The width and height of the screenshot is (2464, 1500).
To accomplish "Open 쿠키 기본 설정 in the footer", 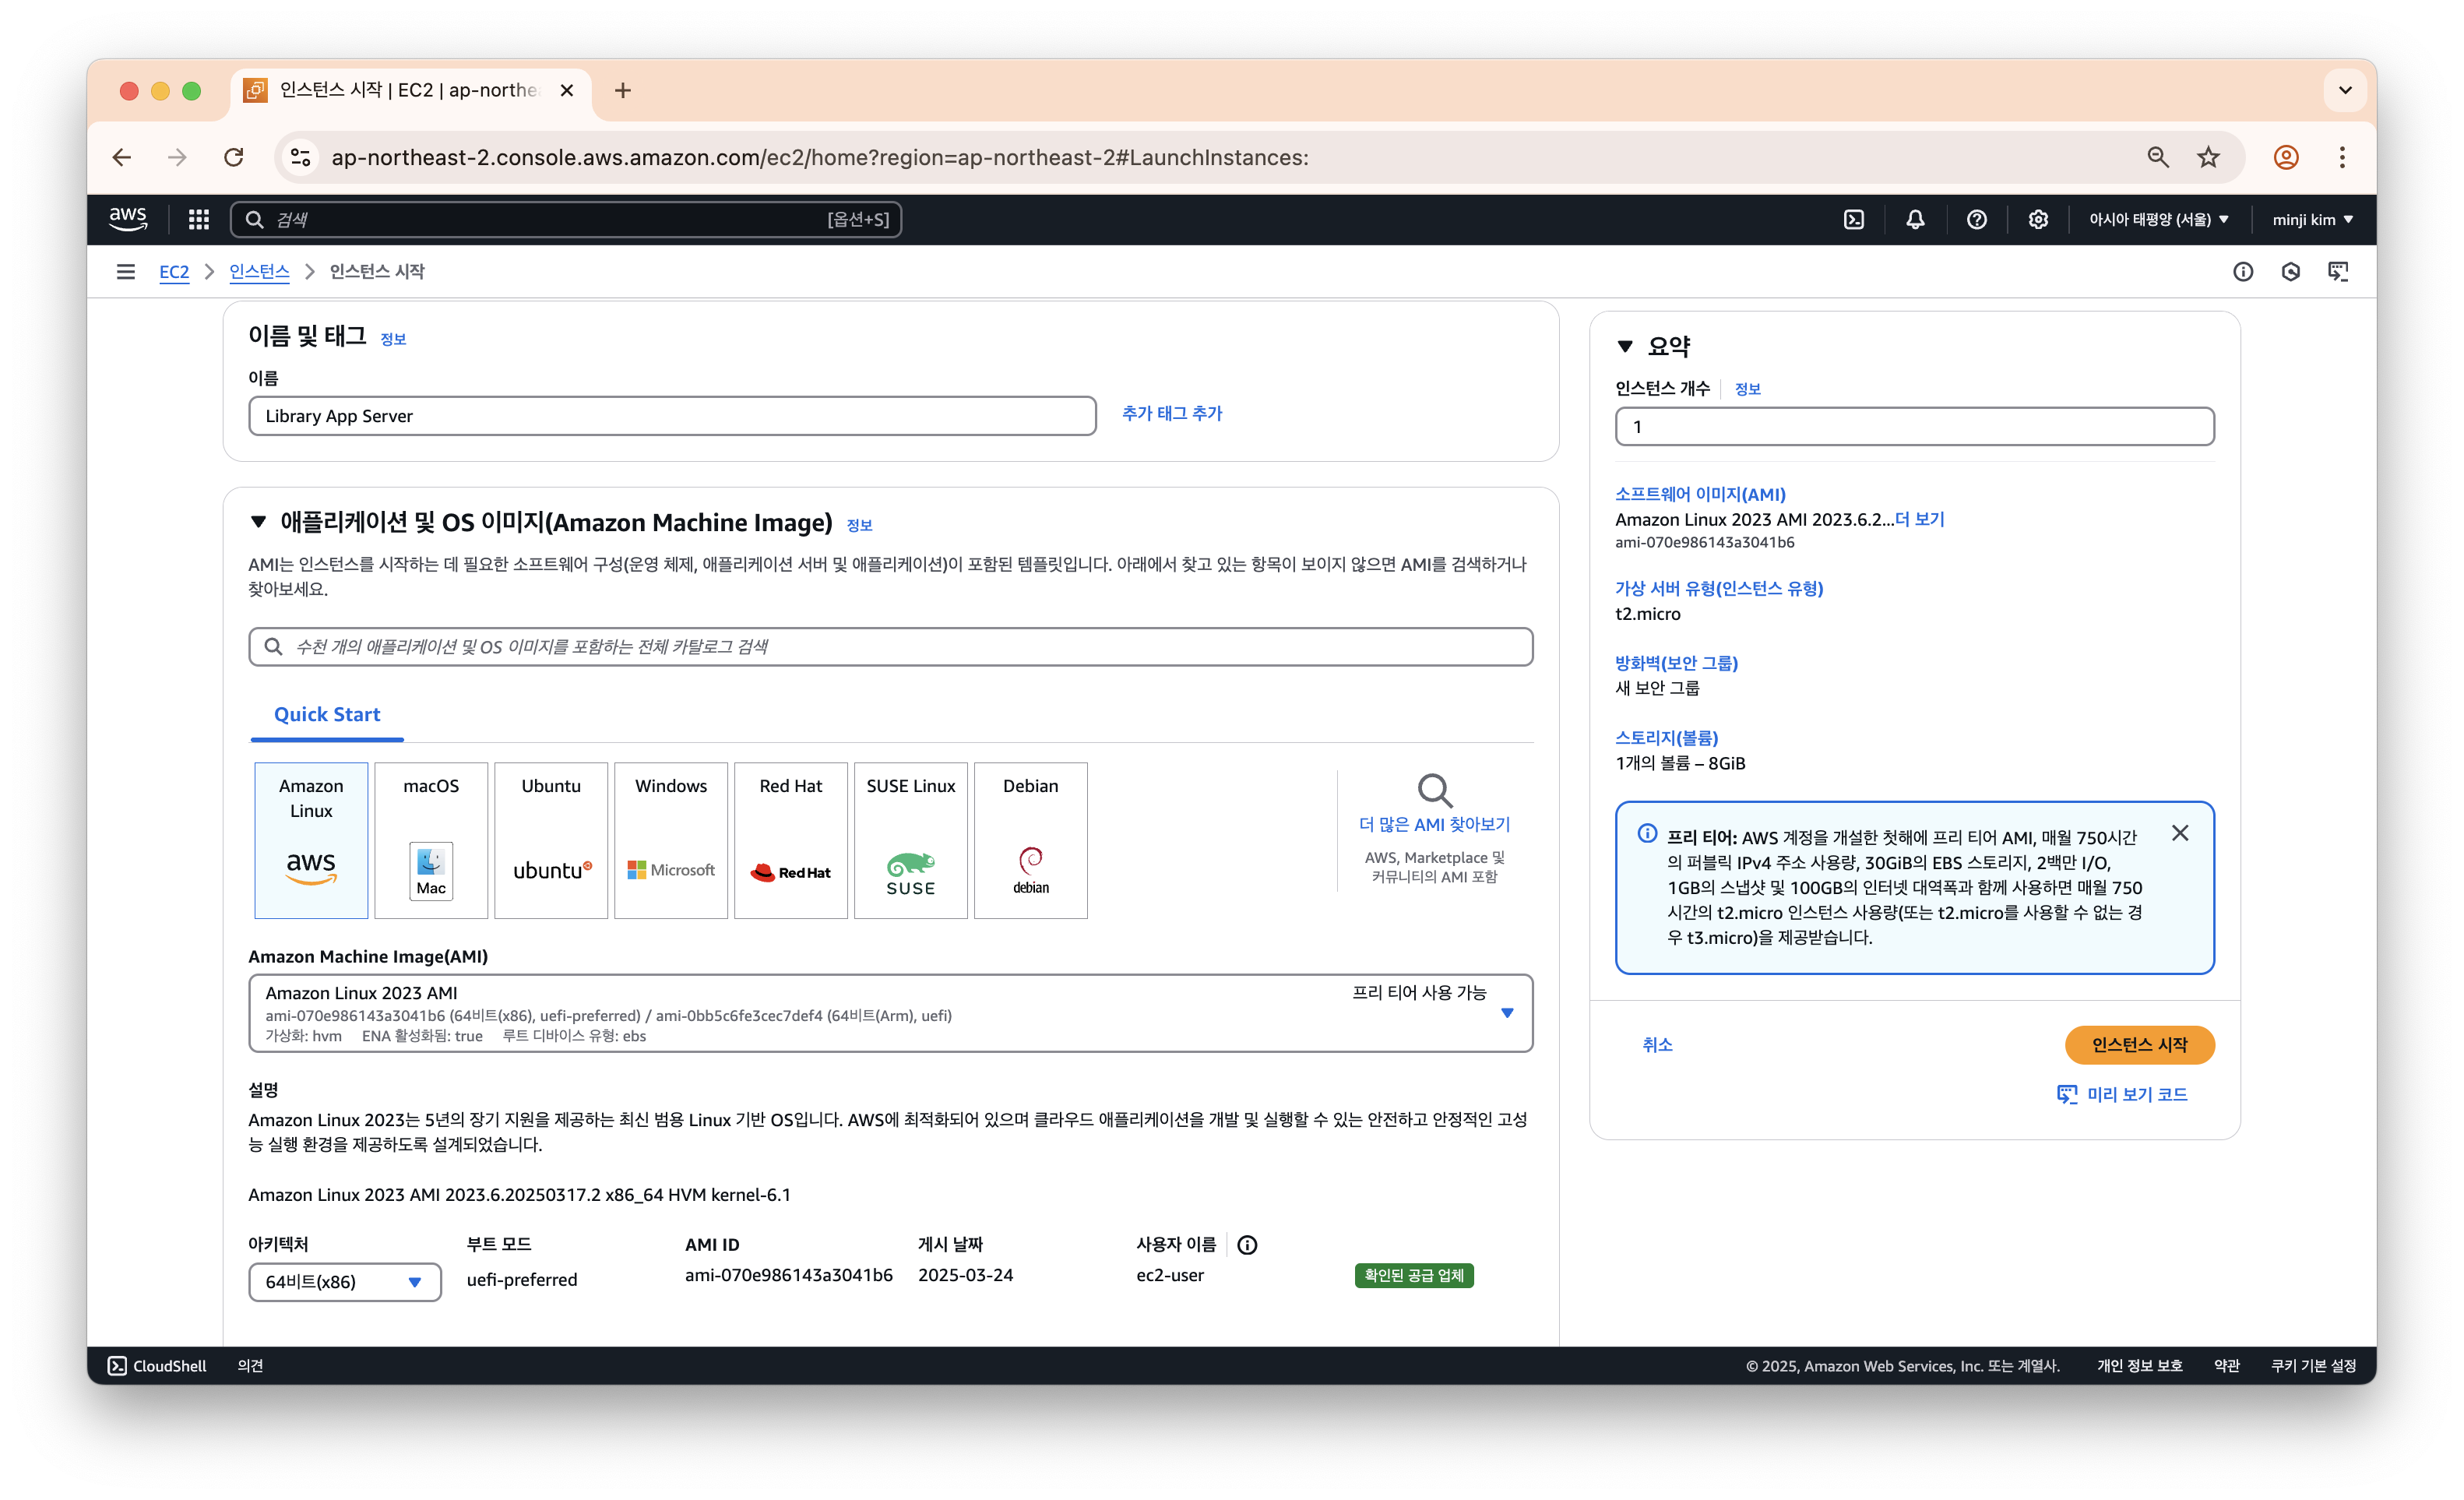I will (2313, 1366).
